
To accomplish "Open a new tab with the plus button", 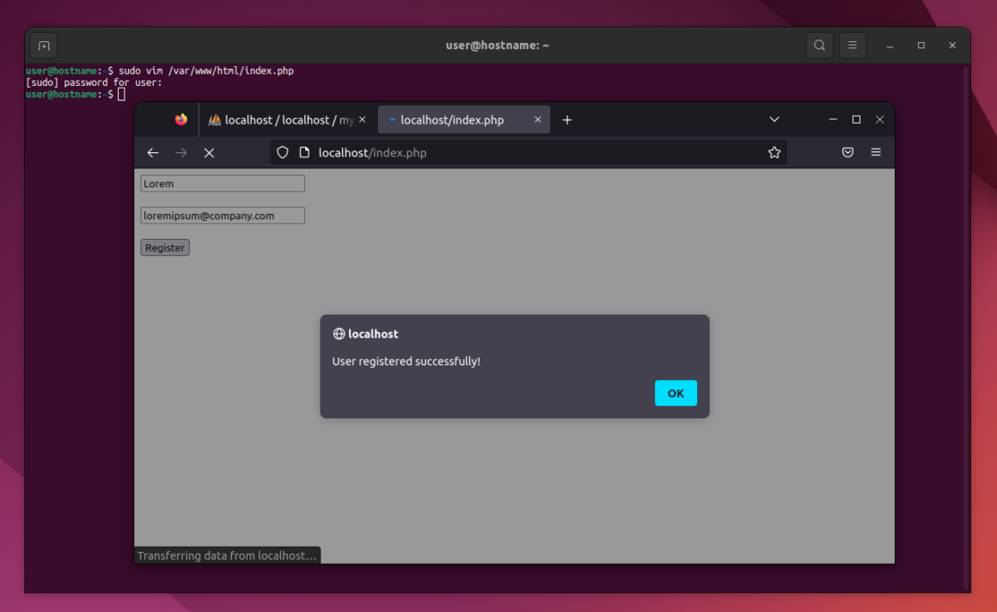I will point(567,120).
